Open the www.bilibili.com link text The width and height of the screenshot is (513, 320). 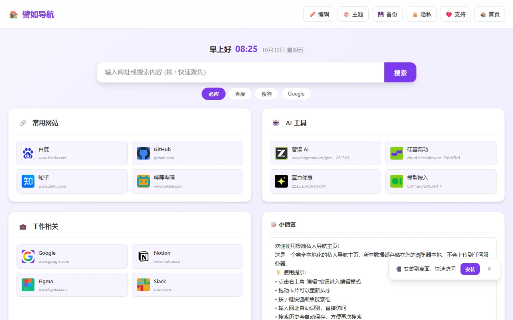[168, 186]
